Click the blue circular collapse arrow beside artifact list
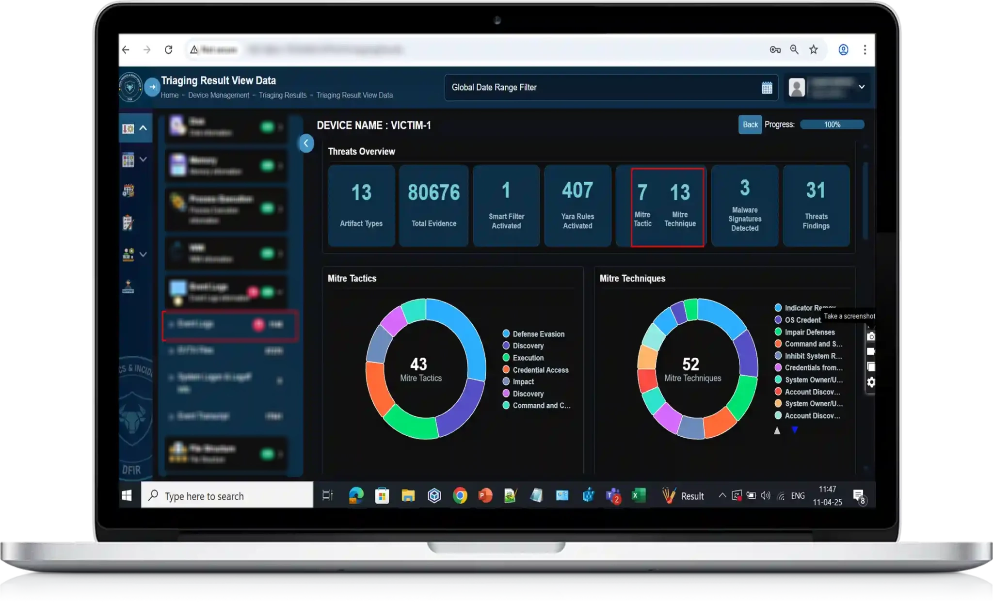This screenshot has width=993, height=602. pyautogui.click(x=306, y=143)
